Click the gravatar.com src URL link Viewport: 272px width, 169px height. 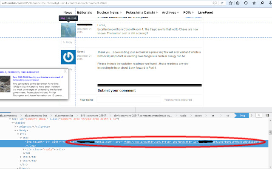(x=193, y=142)
